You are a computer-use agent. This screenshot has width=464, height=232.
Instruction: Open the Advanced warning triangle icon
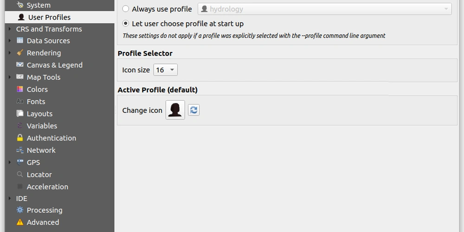tap(20, 222)
